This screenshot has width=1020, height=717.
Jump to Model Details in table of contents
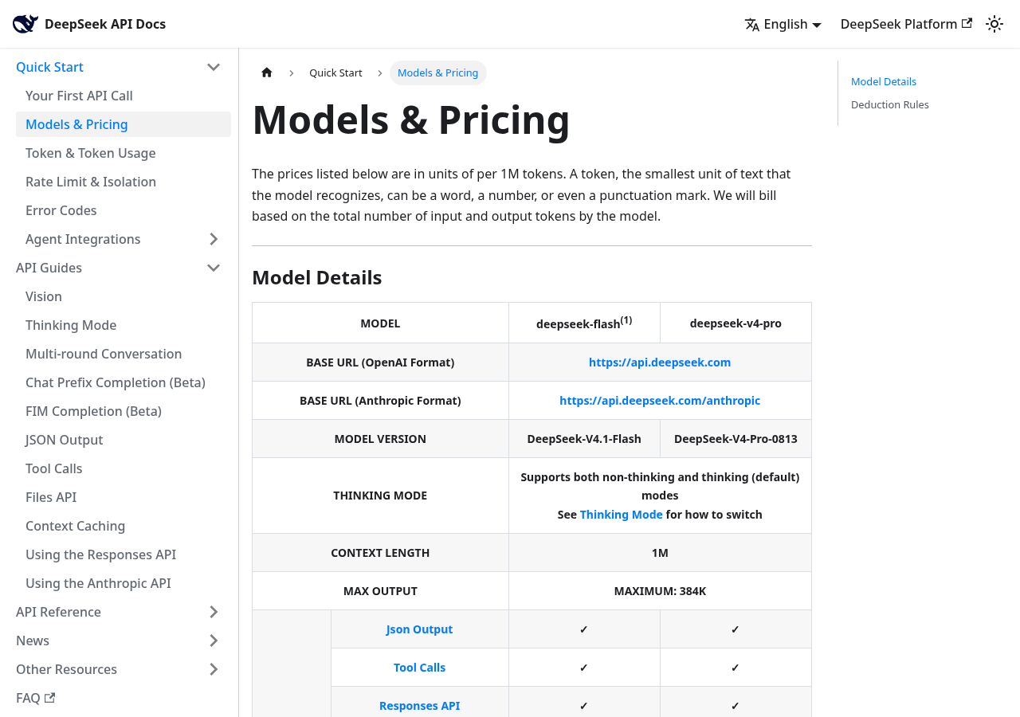tap(884, 81)
